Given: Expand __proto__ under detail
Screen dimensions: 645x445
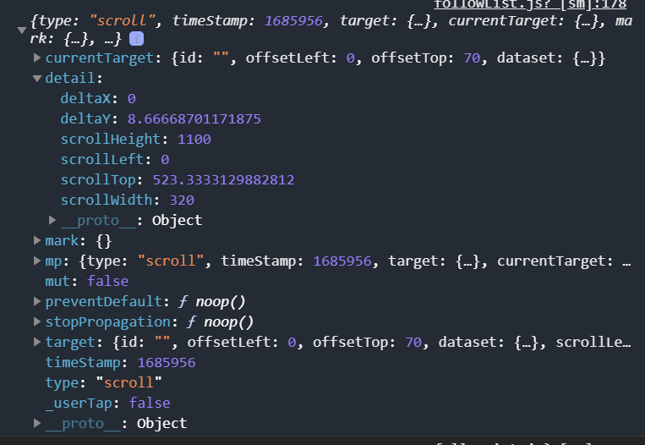Looking at the screenshot, I should (x=52, y=220).
